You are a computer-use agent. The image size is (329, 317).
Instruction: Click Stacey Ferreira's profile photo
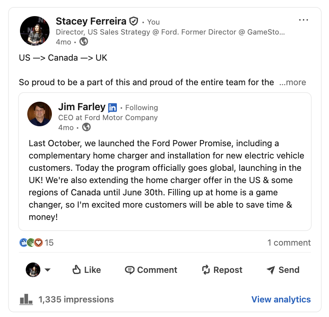[x=35, y=31]
